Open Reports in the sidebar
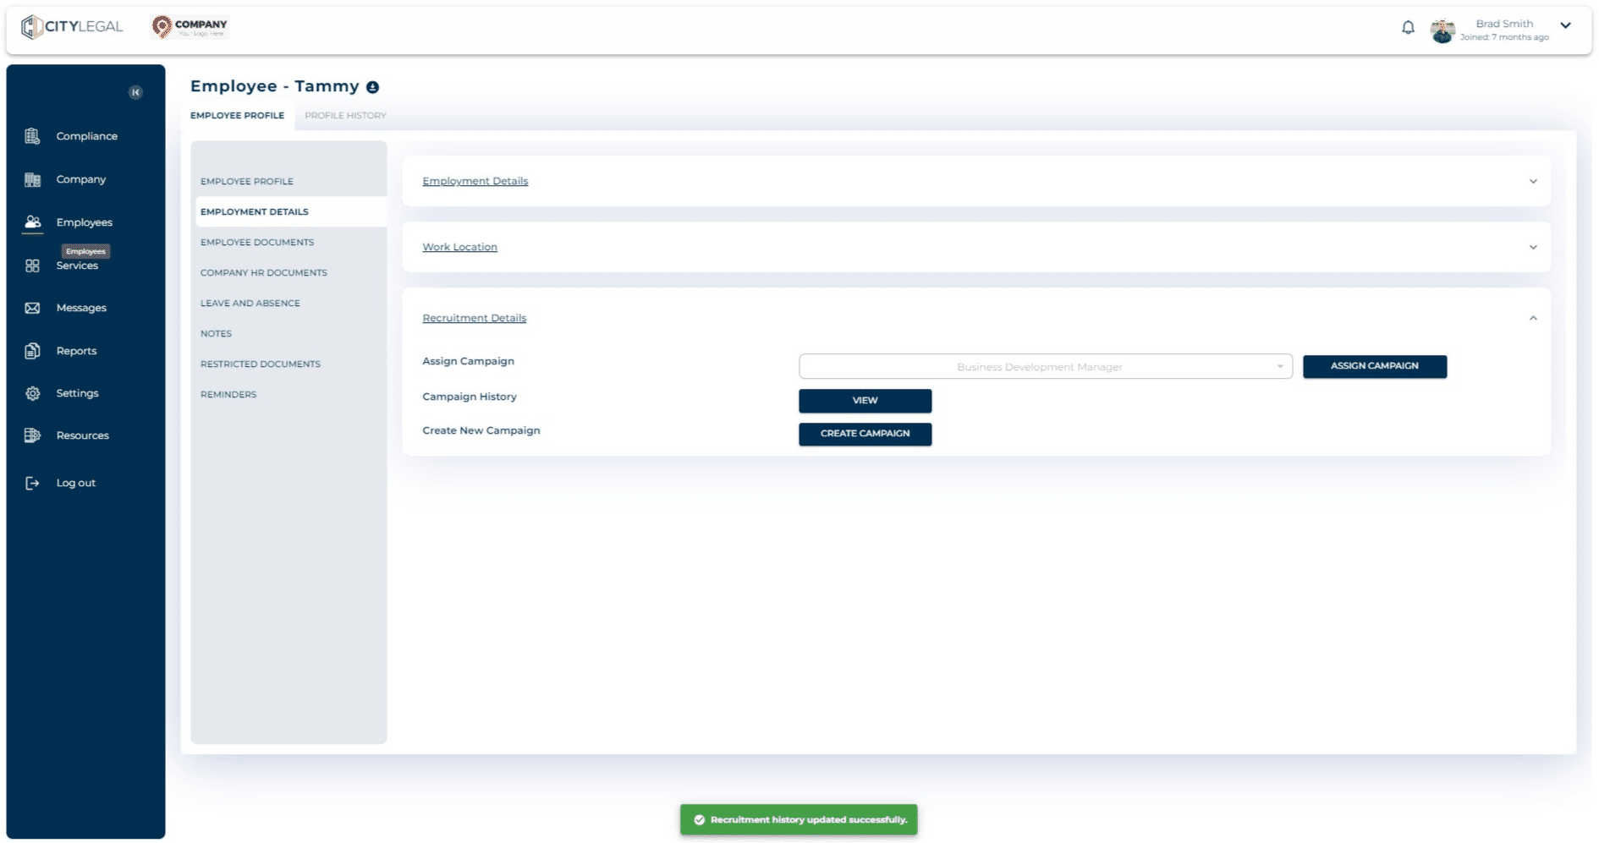1599x843 pixels. click(76, 351)
